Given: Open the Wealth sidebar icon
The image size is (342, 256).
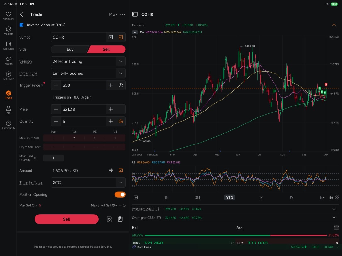Looking at the screenshot, I should pyautogui.click(x=8, y=61).
